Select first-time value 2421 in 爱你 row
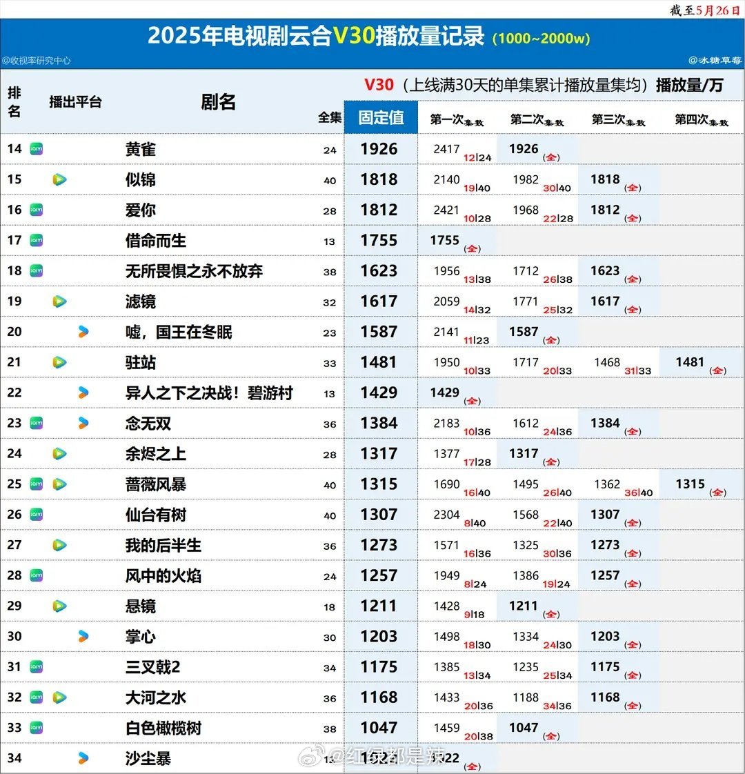The image size is (745, 774). [446, 210]
